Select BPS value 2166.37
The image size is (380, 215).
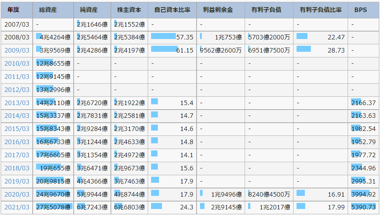[x=363, y=103]
